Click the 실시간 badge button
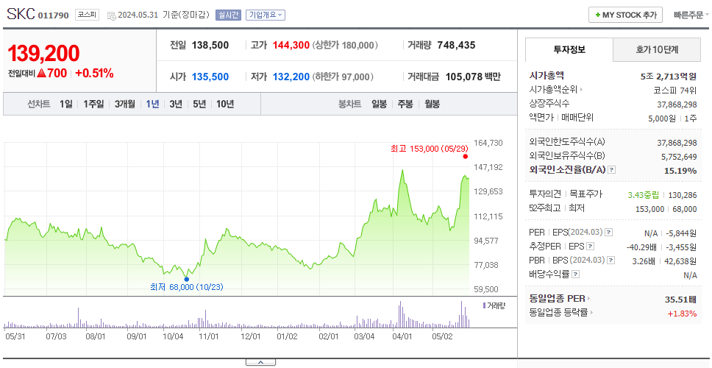Image resolution: width=712 pixels, height=368 pixels. (228, 15)
